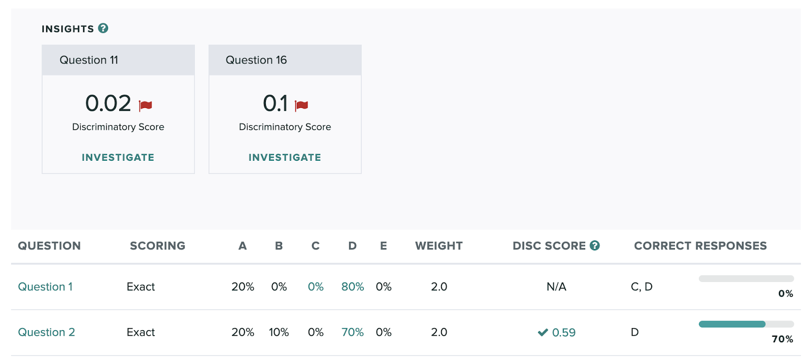Image resolution: width=812 pixels, height=359 pixels.
Task: Click the Insights help question-mark icon
Action: (103, 28)
